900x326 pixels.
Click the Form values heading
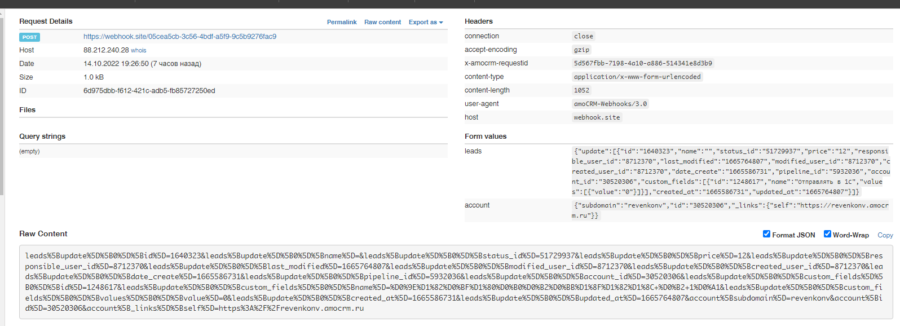coord(486,136)
